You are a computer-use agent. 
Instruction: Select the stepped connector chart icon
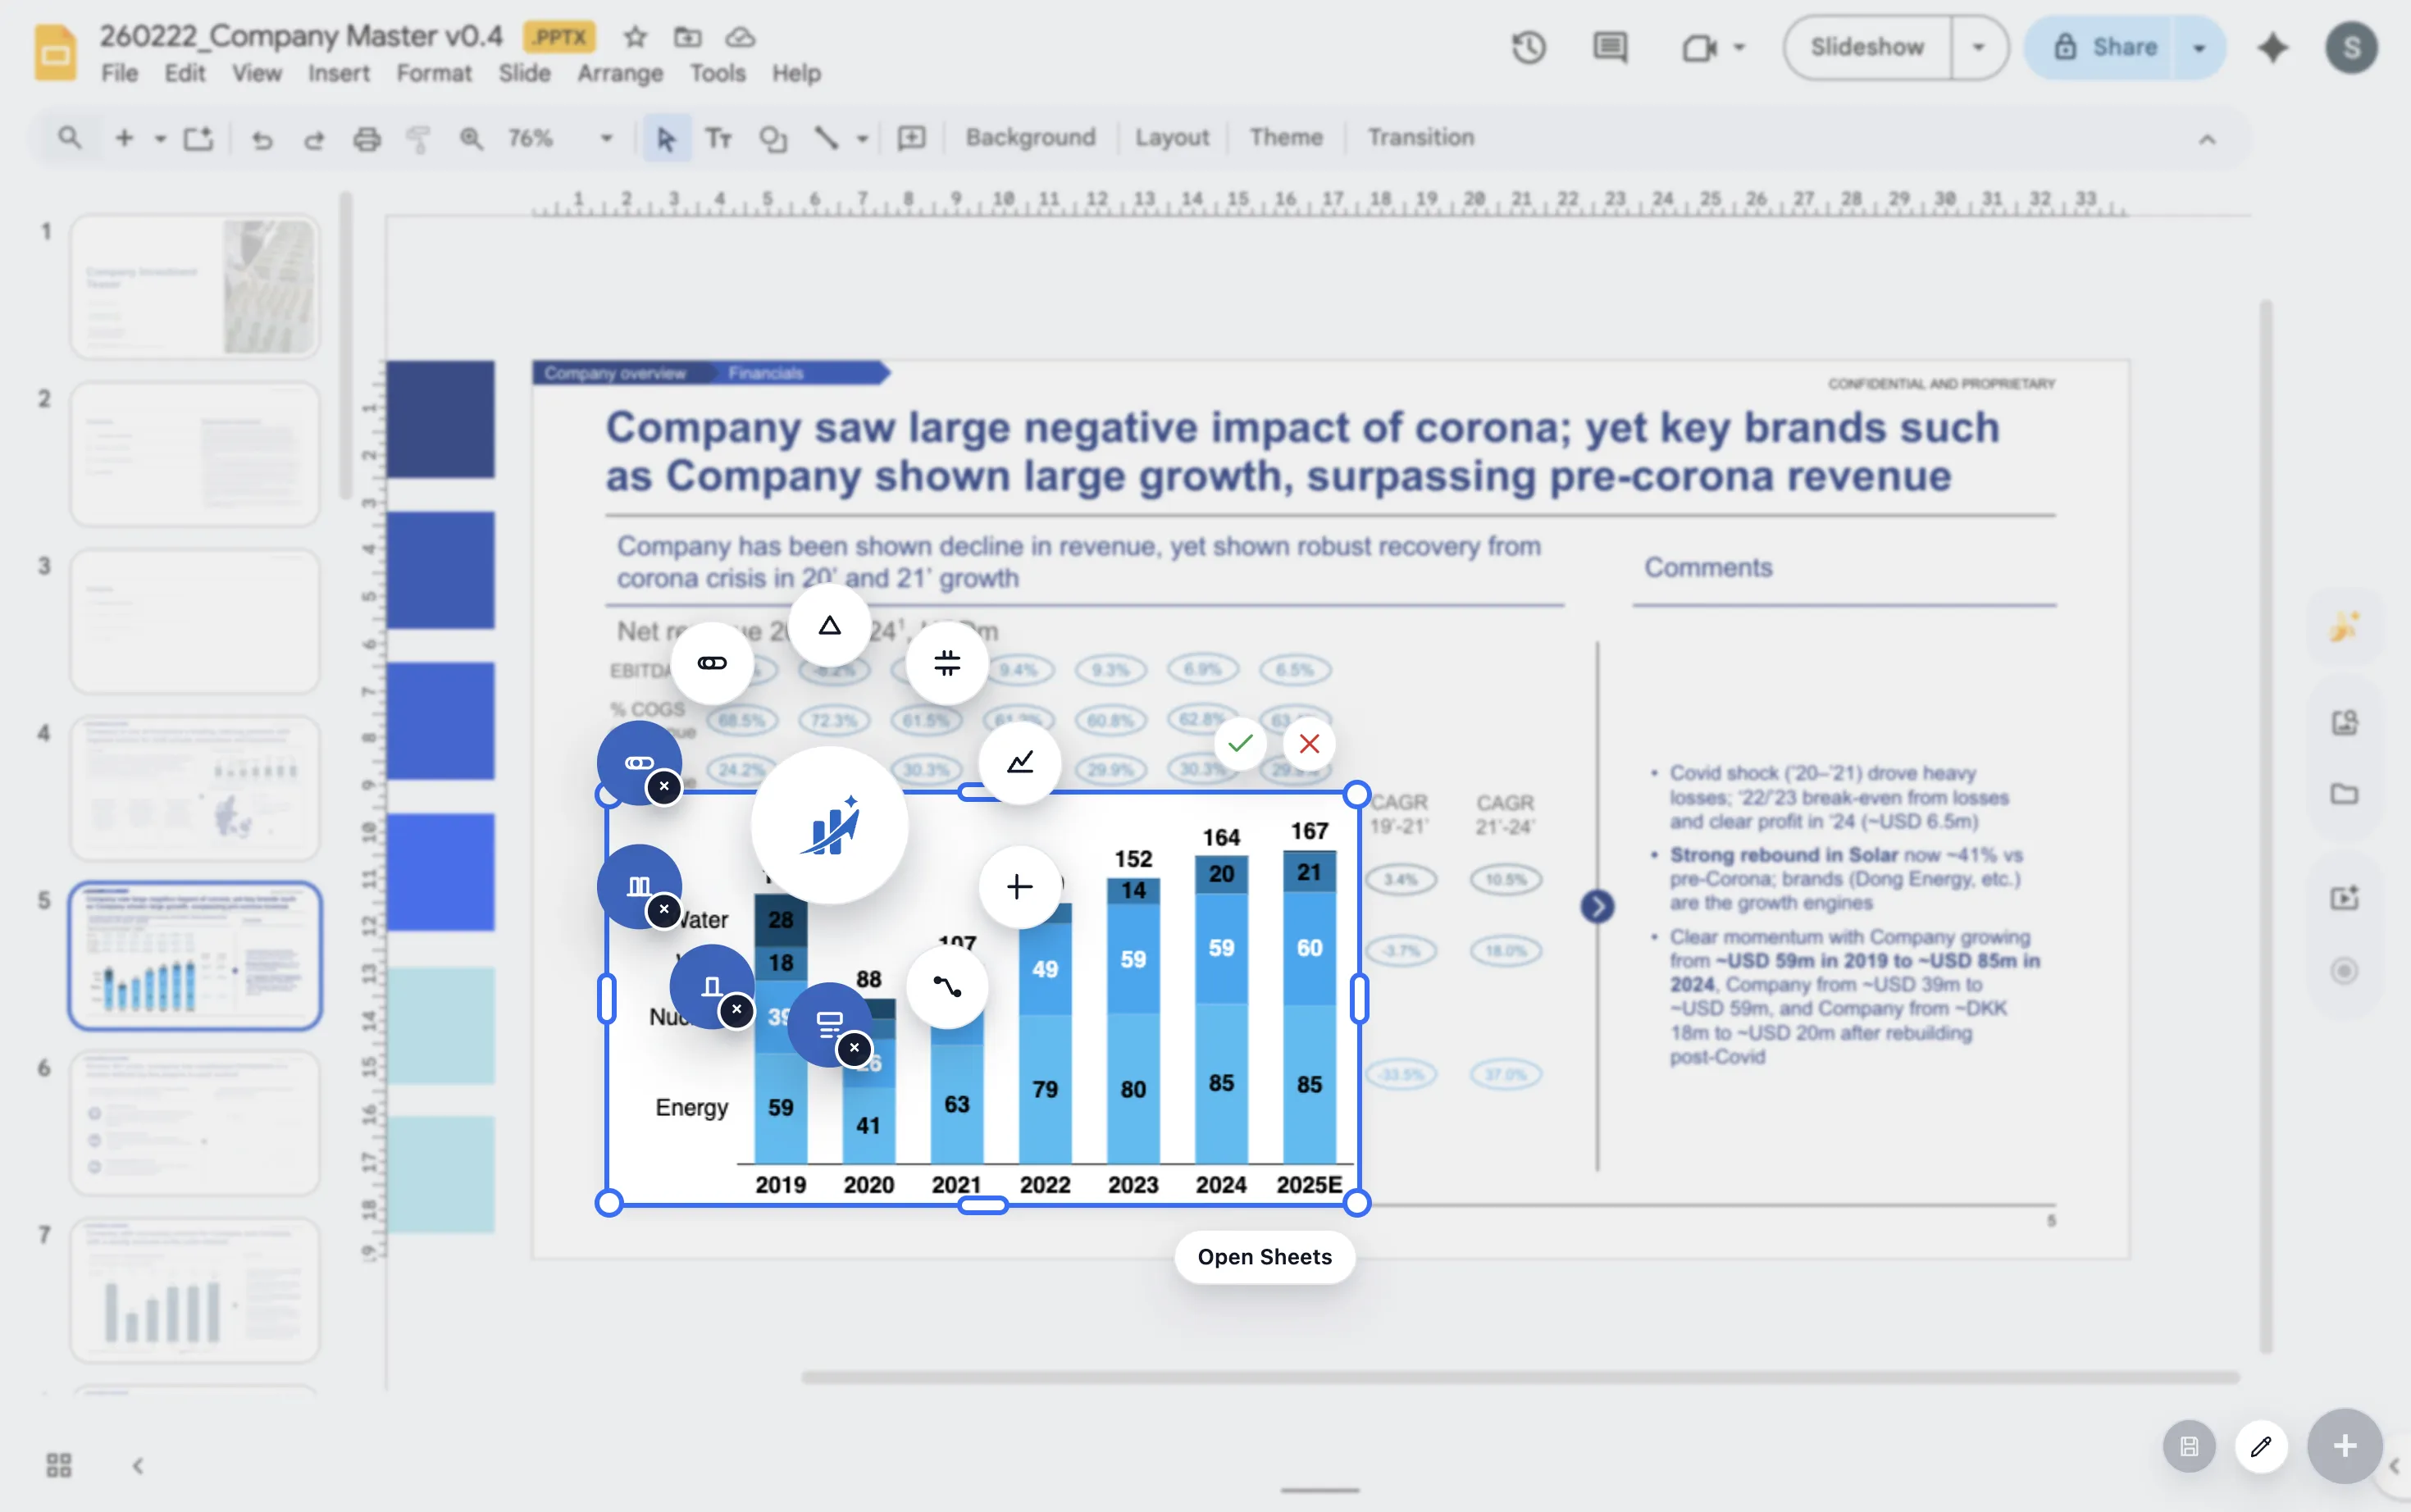[946, 987]
